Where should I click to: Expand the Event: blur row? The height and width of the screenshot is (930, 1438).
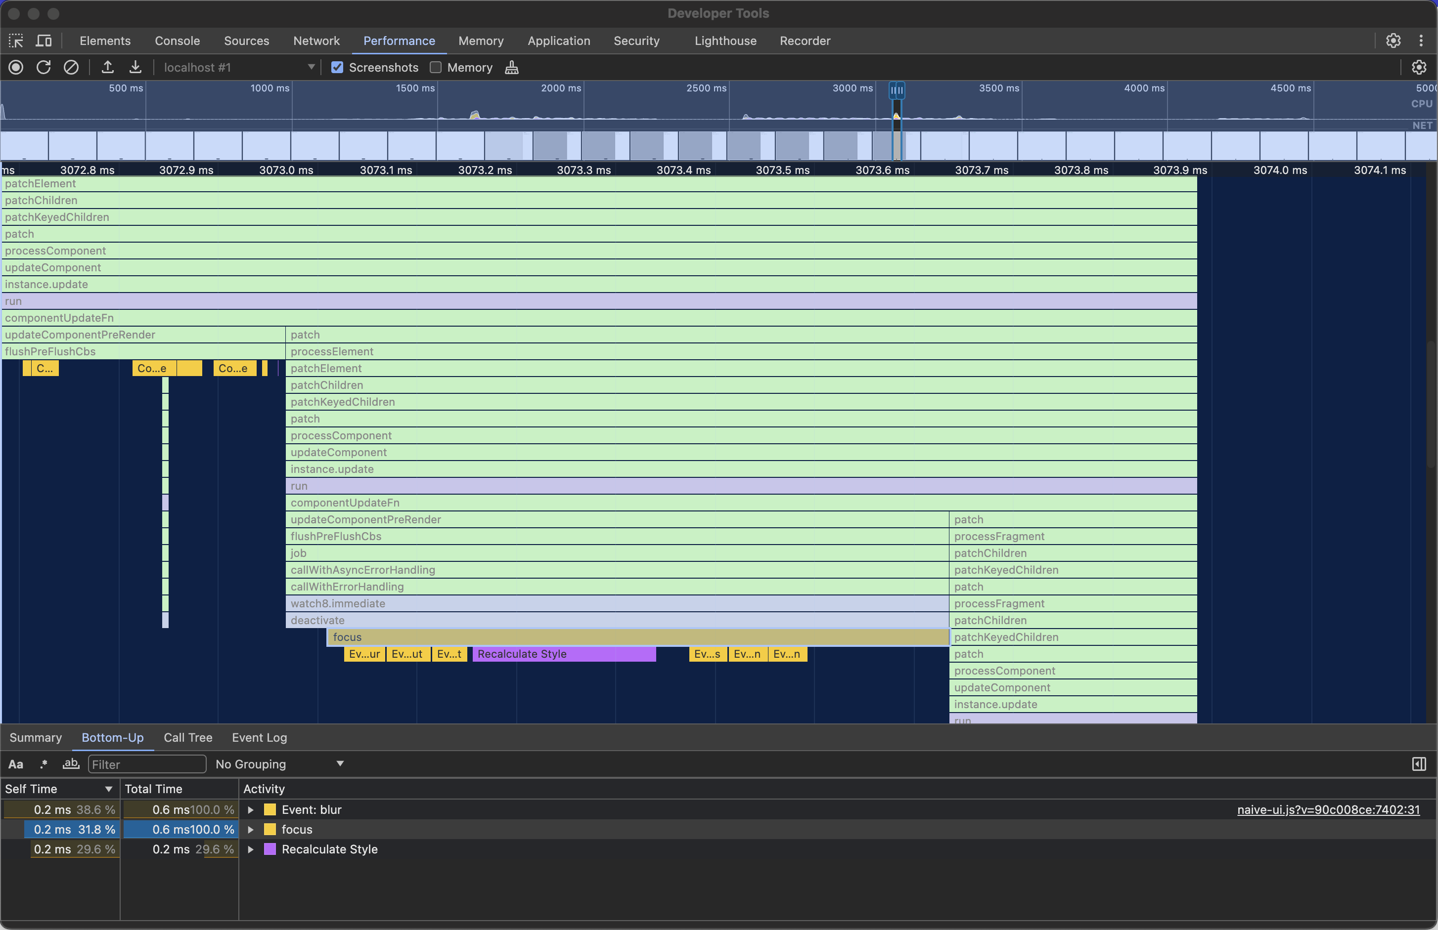(251, 810)
